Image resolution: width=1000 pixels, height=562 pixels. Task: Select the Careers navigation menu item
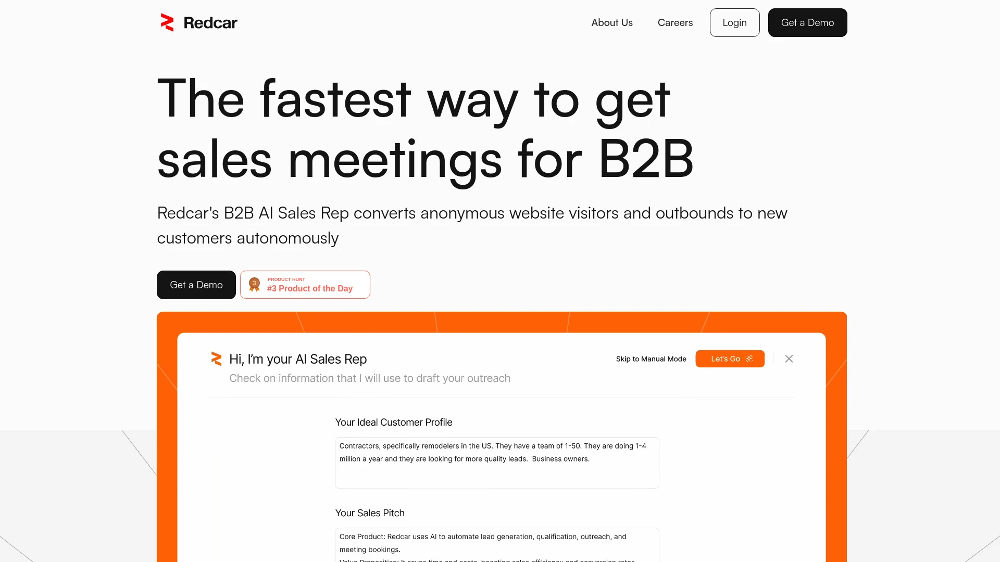(x=675, y=22)
